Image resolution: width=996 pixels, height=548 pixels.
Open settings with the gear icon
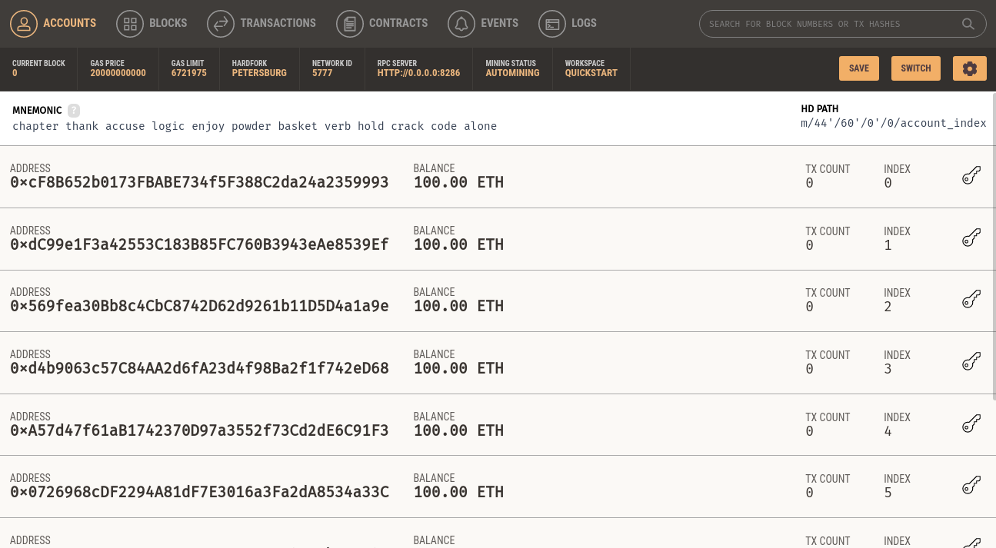coord(970,68)
